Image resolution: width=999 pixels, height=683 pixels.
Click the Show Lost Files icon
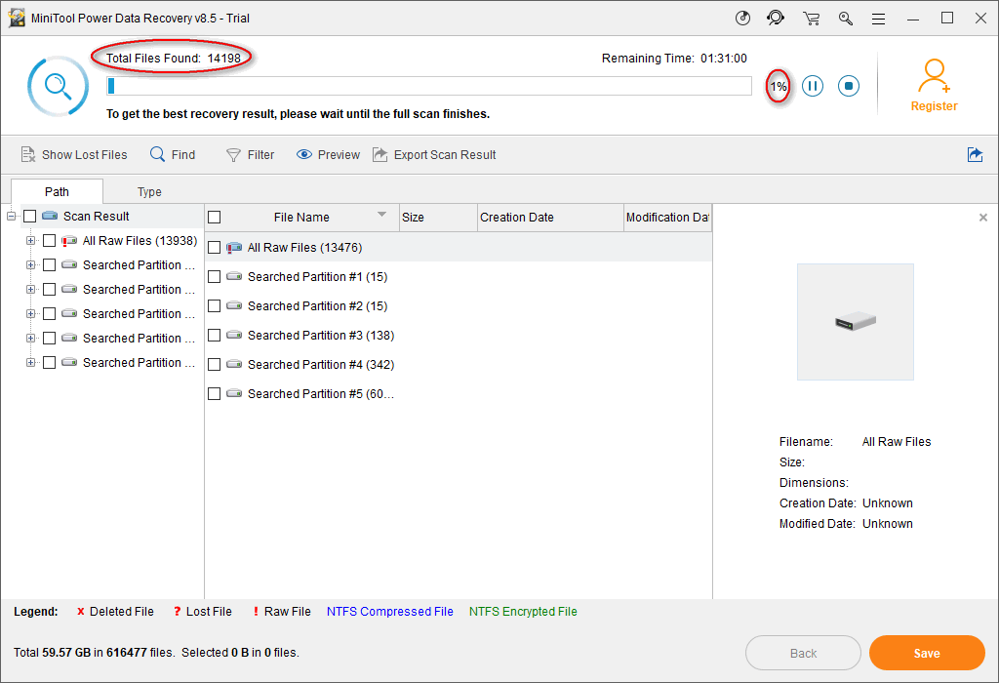[x=28, y=154]
